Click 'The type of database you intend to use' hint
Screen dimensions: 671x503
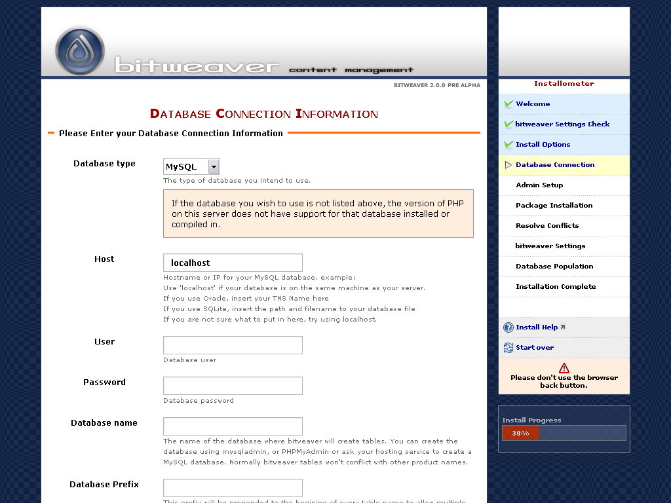(237, 181)
